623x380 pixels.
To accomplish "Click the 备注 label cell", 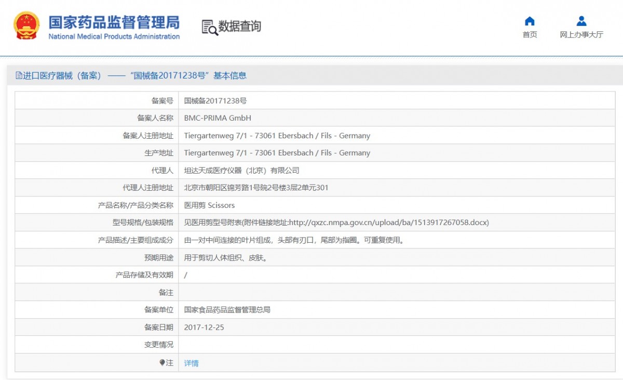I will pyautogui.click(x=97, y=292).
